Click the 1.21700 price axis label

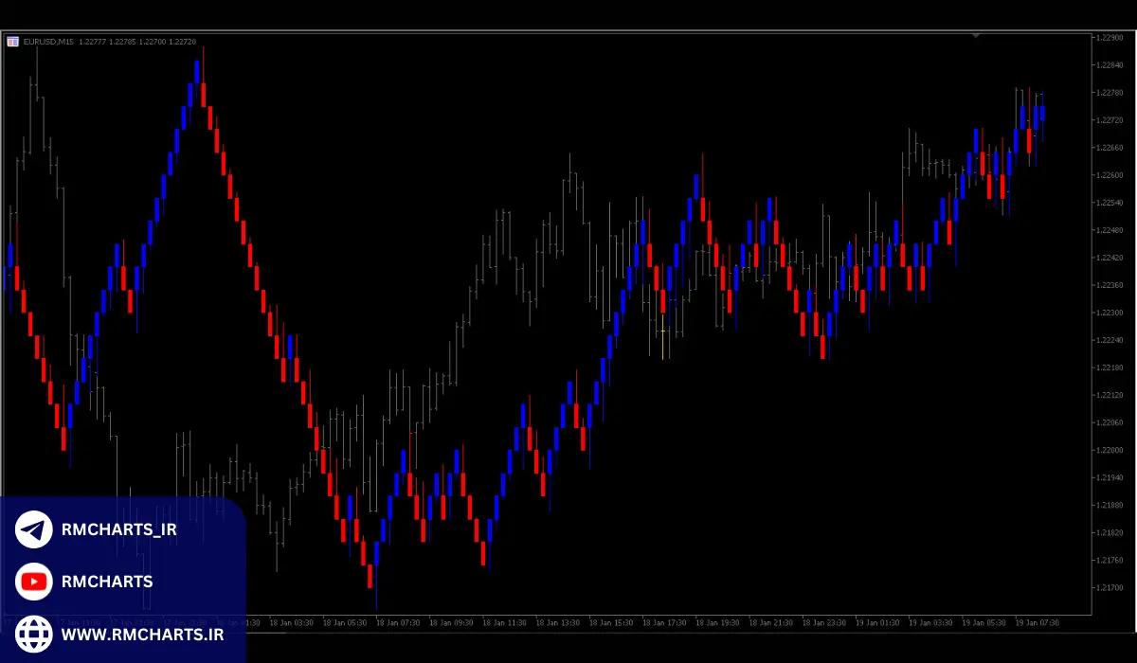click(1110, 587)
